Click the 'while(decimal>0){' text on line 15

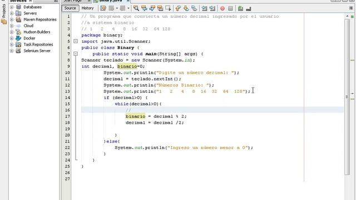coord(138,104)
